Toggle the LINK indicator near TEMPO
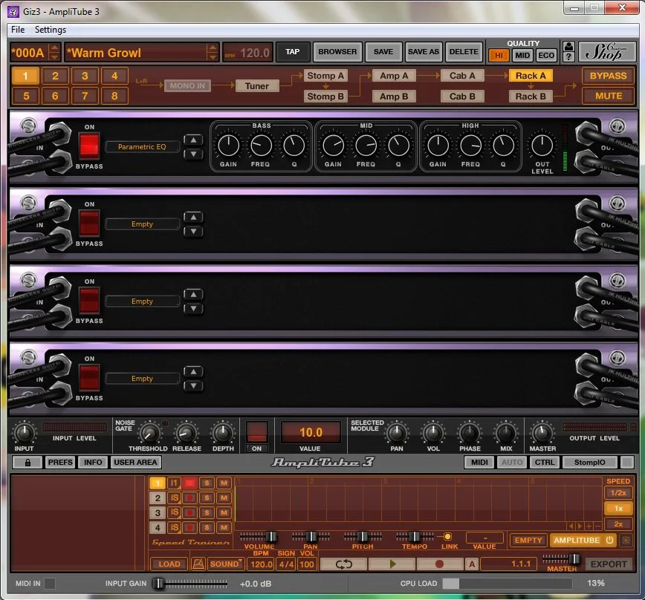Viewport: 645px width, 600px height. click(447, 536)
